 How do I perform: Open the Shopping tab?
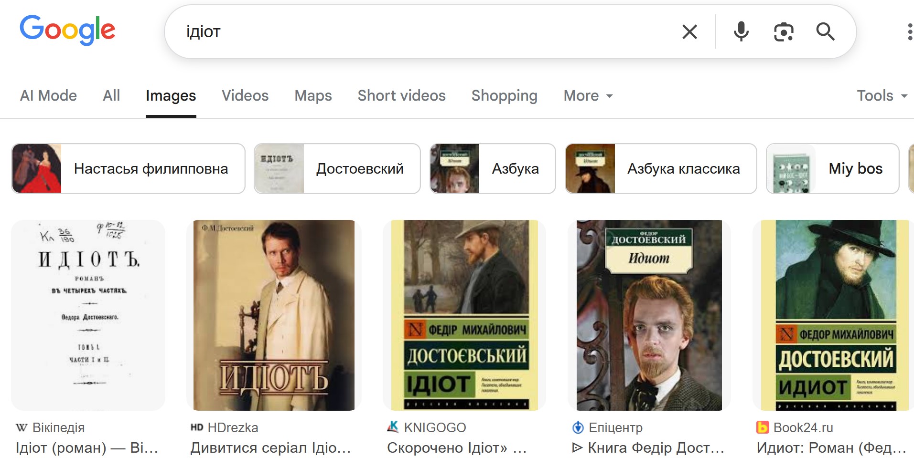click(x=504, y=96)
